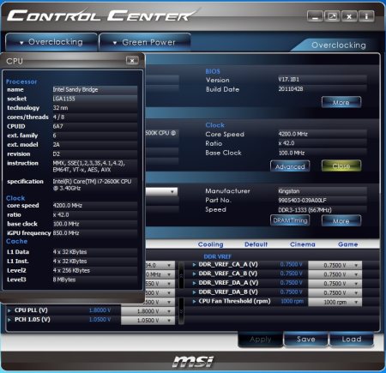Click More button beside DRAMTiming

[341, 220]
